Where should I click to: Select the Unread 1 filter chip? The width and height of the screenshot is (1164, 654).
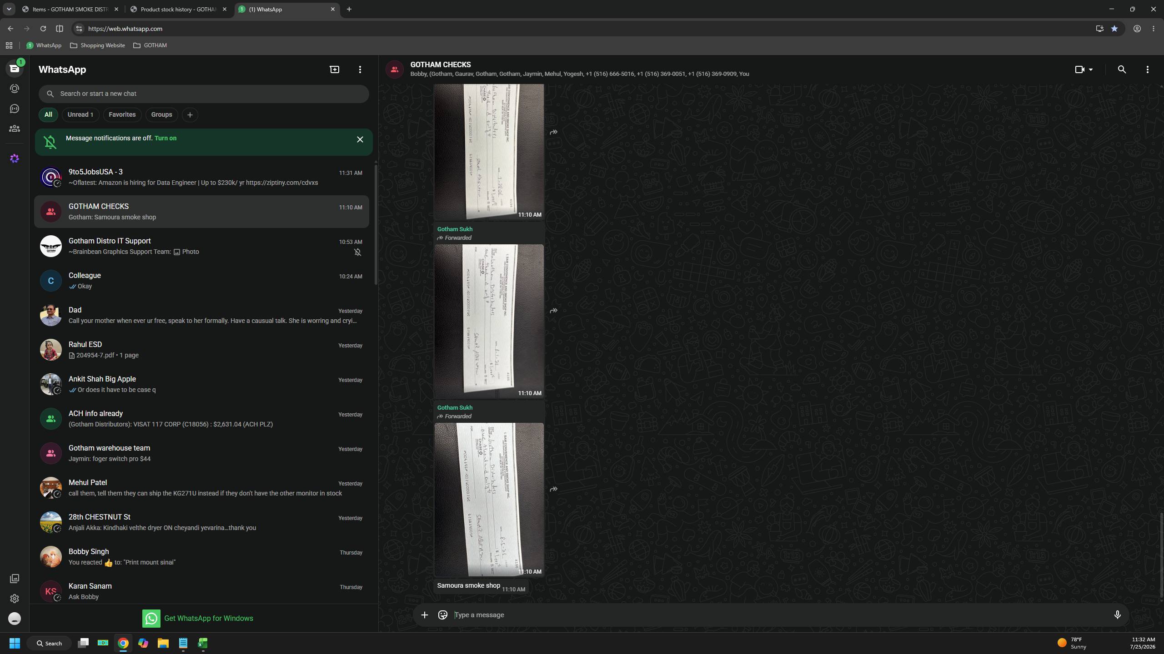pyautogui.click(x=80, y=115)
